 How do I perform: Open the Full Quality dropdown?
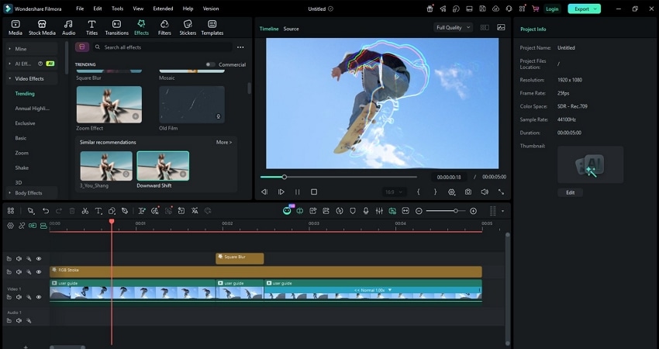453,27
